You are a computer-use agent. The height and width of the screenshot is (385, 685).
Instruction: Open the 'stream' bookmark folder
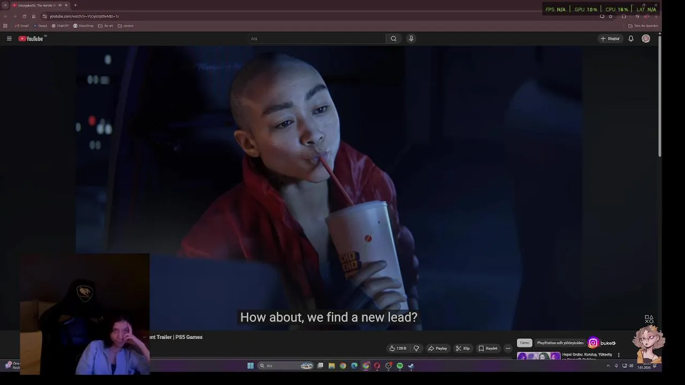coord(125,26)
